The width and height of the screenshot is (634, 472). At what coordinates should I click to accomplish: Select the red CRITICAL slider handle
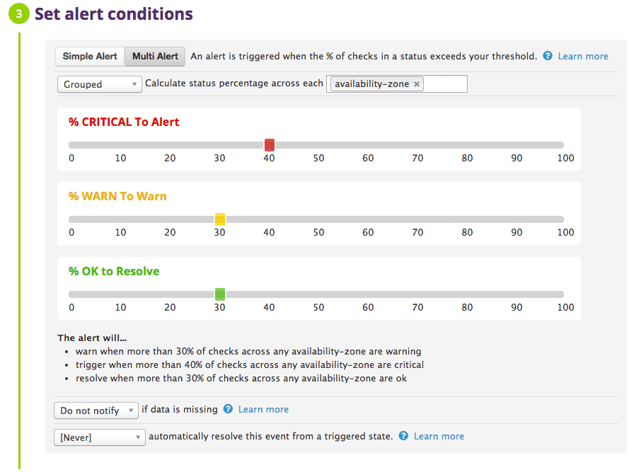pos(269,144)
